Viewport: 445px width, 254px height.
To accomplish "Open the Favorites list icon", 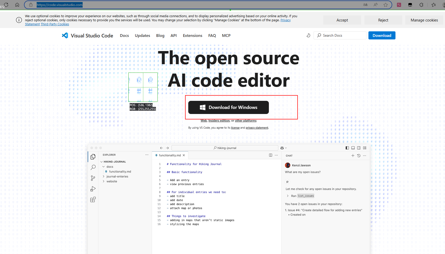I will tap(434, 5).
